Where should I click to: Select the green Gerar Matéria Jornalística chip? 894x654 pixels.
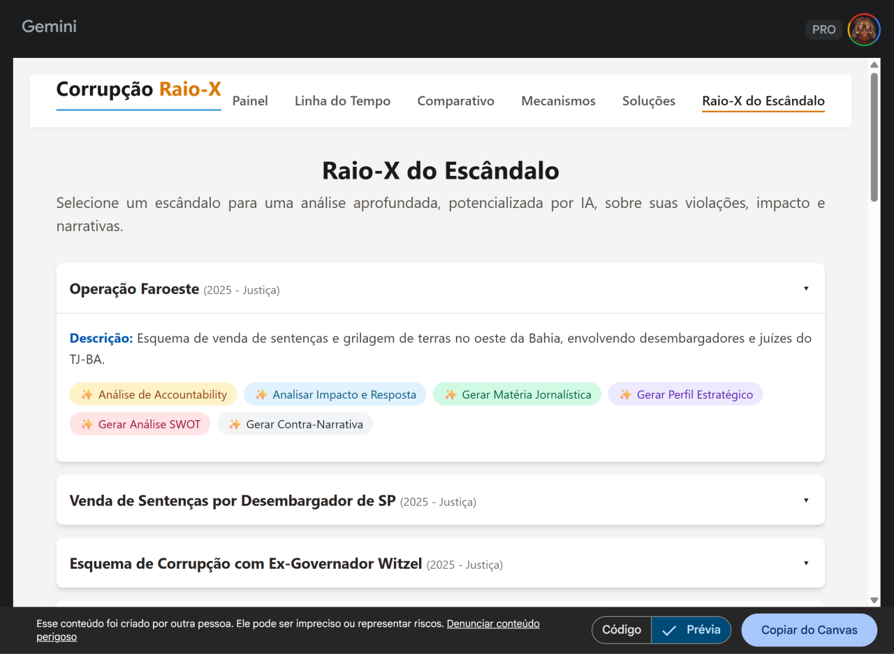tap(517, 395)
